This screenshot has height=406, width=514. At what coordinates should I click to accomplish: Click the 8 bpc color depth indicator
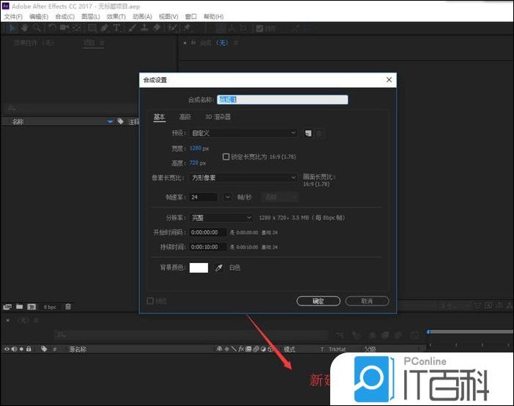[49, 307]
